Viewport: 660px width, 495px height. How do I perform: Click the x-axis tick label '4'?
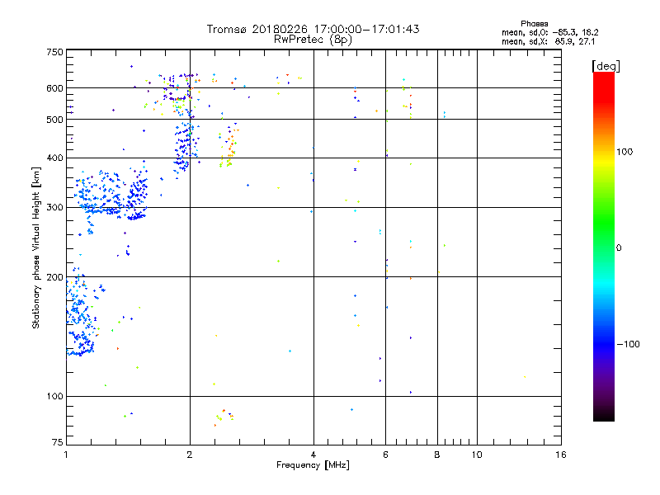[x=313, y=455]
